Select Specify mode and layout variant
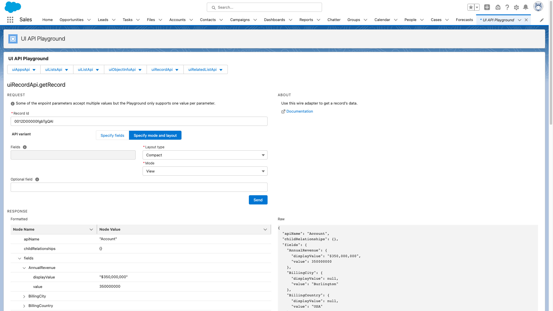 coord(155,135)
